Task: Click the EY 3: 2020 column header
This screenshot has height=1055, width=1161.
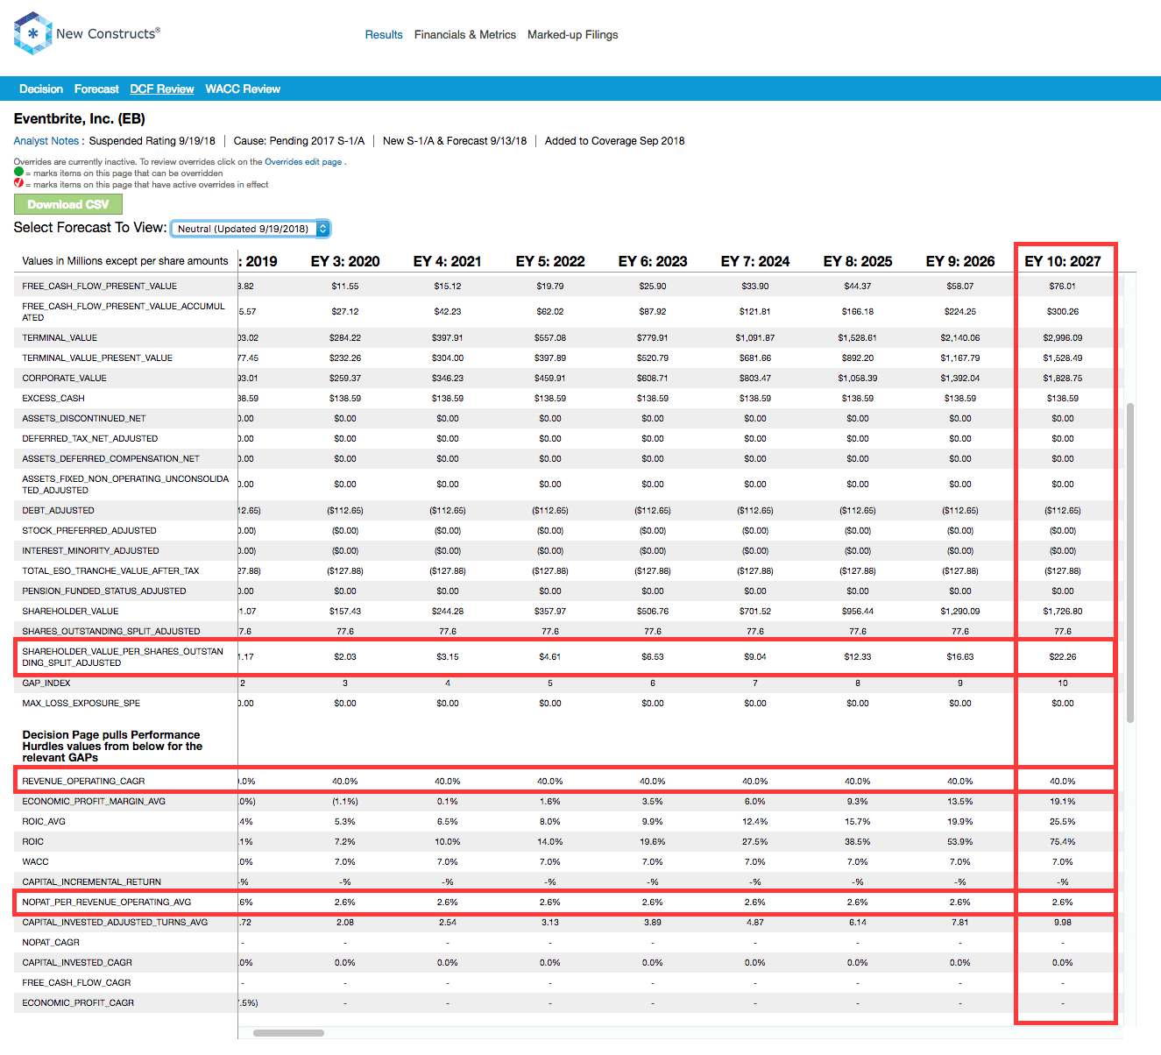Action: click(x=345, y=261)
